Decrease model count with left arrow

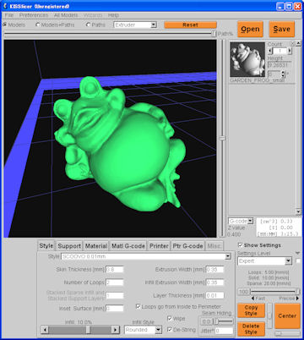[x=270, y=51]
